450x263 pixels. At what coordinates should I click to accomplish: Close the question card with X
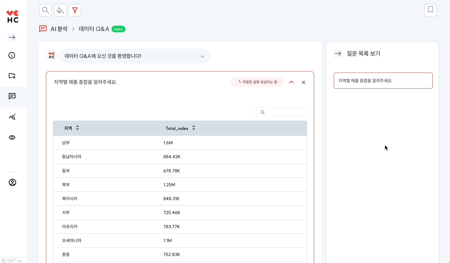304,82
